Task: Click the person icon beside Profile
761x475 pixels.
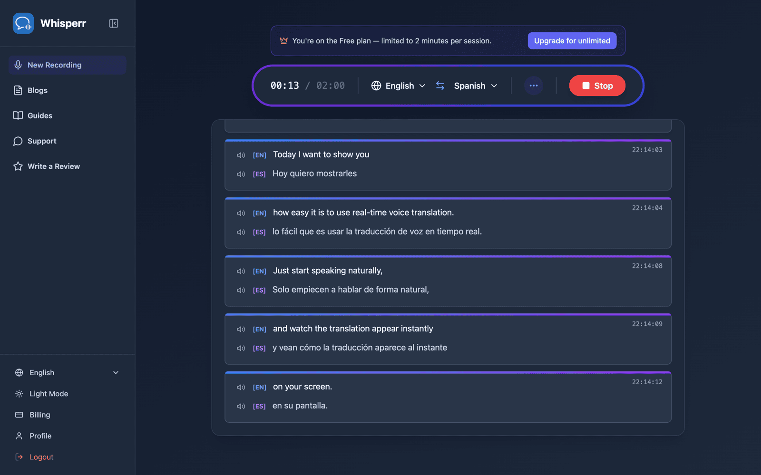Action: [x=19, y=436]
